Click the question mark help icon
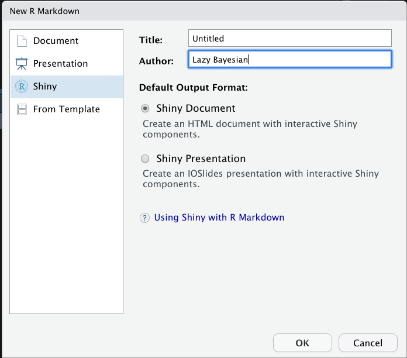407x358 pixels. [x=144, y=218]
